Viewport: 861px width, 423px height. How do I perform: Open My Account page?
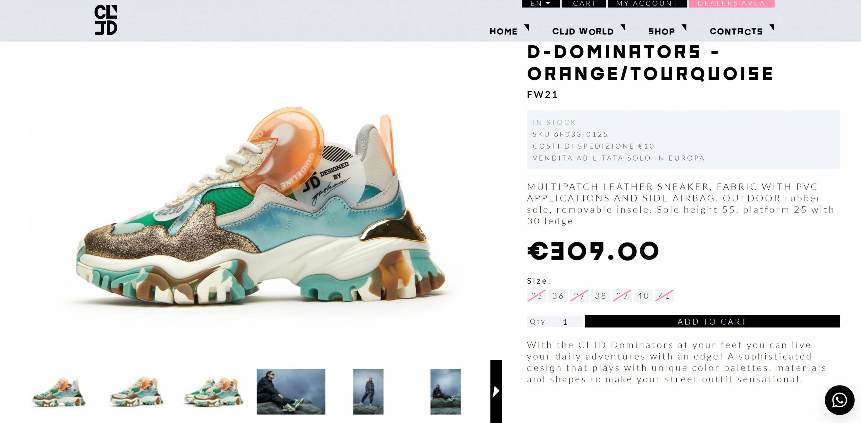(x=647, y=4)
